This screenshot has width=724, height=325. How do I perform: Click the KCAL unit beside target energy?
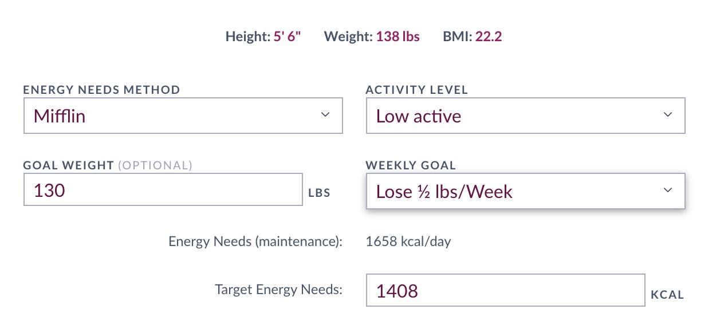click(x=667, y=295)
